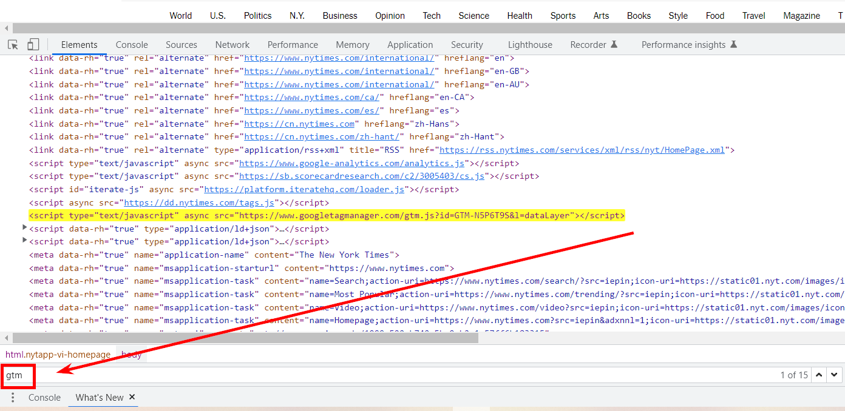Open the drawer three-dot menu icon
845x411 pixels.
click(13, 398)
